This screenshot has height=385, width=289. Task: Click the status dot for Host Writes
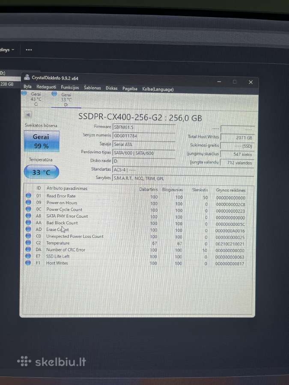[28, 263]
